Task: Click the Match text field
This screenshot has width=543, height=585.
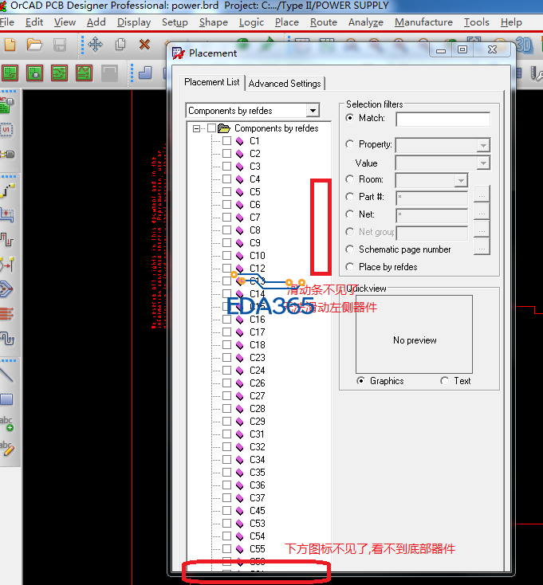Action: tap(443, 120)
